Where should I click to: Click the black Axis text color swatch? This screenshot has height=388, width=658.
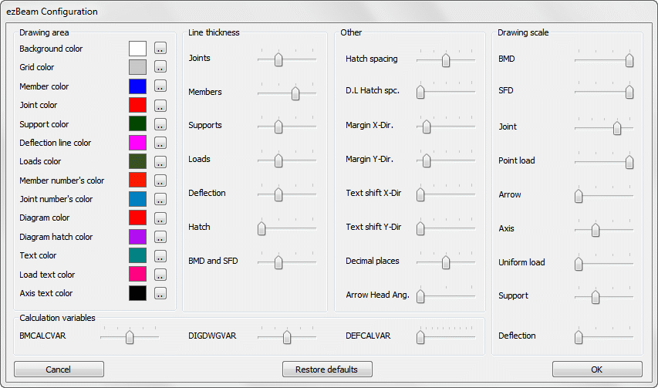(137, 293)
